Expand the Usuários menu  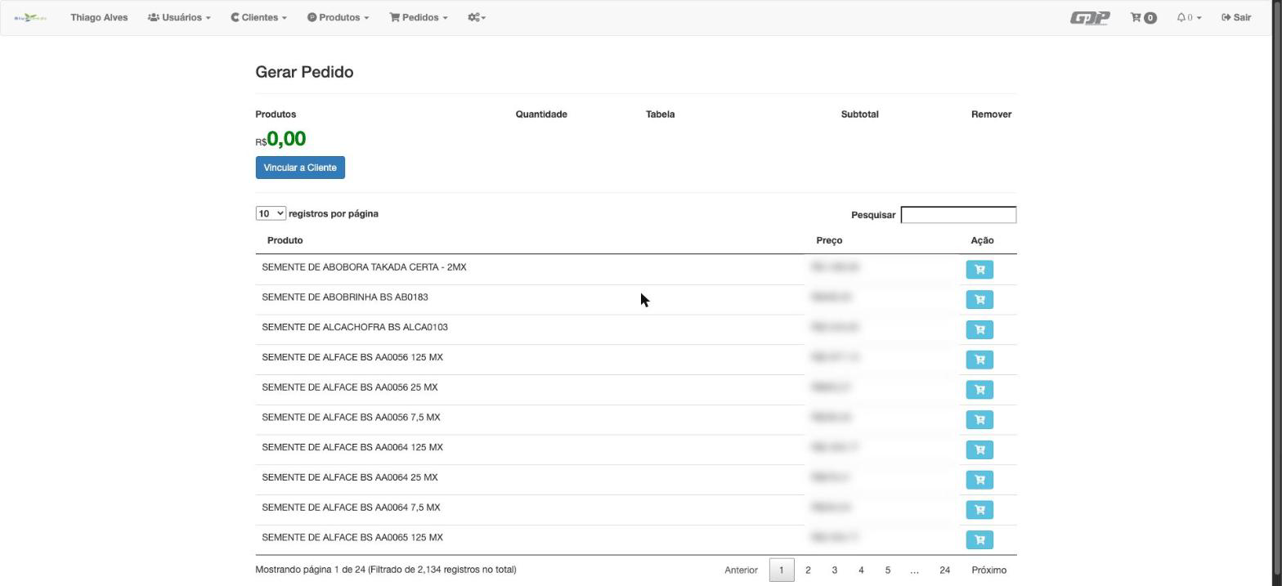coord(179,17)
